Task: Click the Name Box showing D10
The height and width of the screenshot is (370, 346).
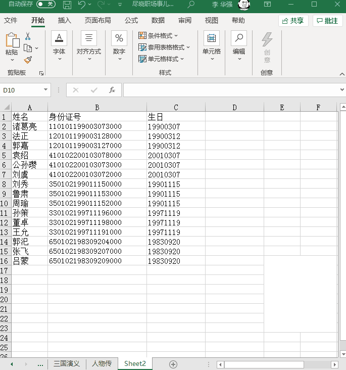Action: [x=22, y=90]
